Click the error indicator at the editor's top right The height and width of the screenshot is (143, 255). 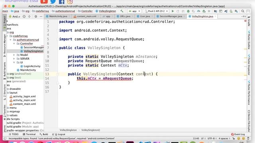(x=245, y=21)
